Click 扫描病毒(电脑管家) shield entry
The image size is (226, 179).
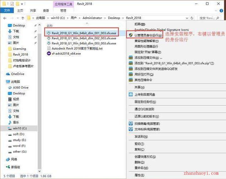pyautogui.click(x=144, y=124)
